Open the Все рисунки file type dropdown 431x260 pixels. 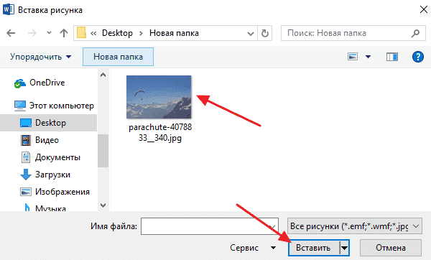(x=355, y=226)
